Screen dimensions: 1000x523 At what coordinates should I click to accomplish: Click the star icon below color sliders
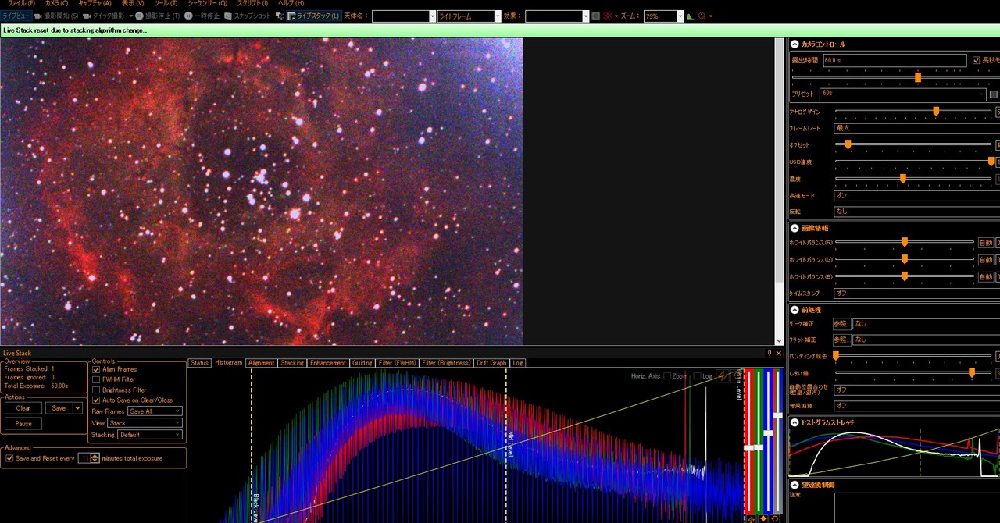(x=763, y=518)
